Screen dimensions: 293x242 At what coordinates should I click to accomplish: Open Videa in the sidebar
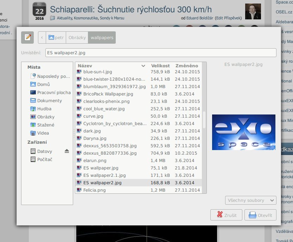[x=40, y=133]
